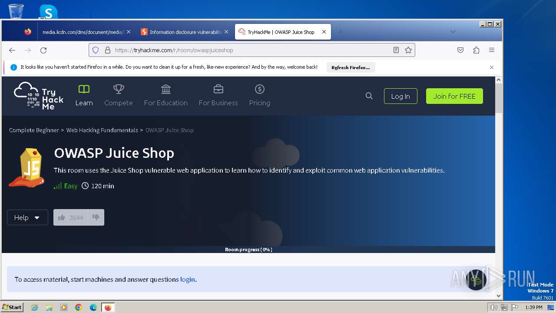Open the Compete menu
This screenshot has width=556, height=313.
(118, 96)
